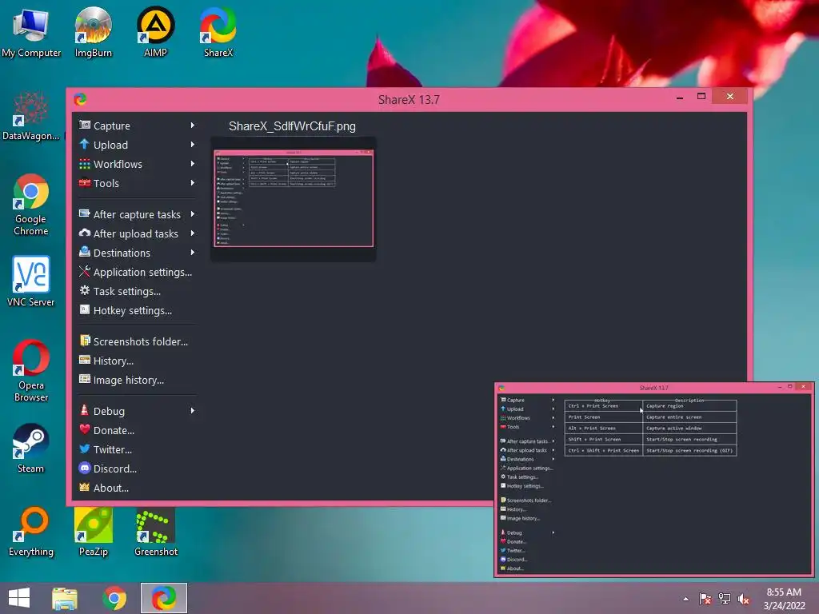Click the Capture camera icon in ShareX menu
819x614 pixels.
pos(85,126)
